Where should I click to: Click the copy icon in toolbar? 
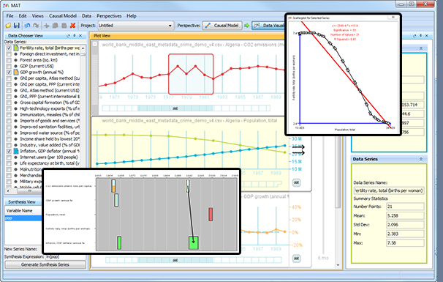click(x=56, y=26)
